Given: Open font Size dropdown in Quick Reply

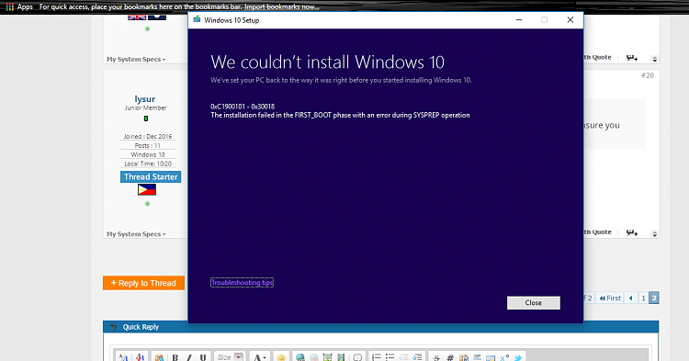Looking at the screenshot, I should click(231, 357).
